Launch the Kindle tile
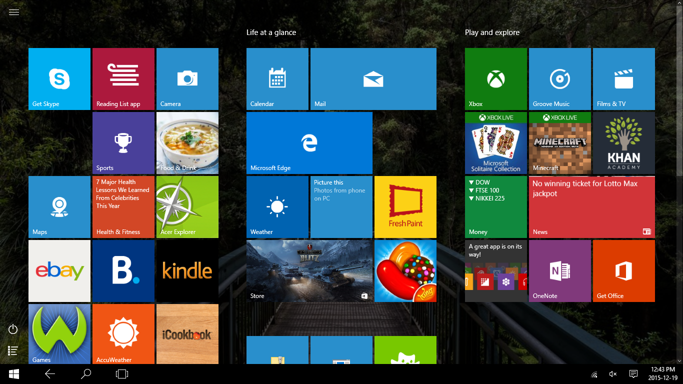Image resolution: width=683 pixels, height=384 pixels. click(187, 271)
